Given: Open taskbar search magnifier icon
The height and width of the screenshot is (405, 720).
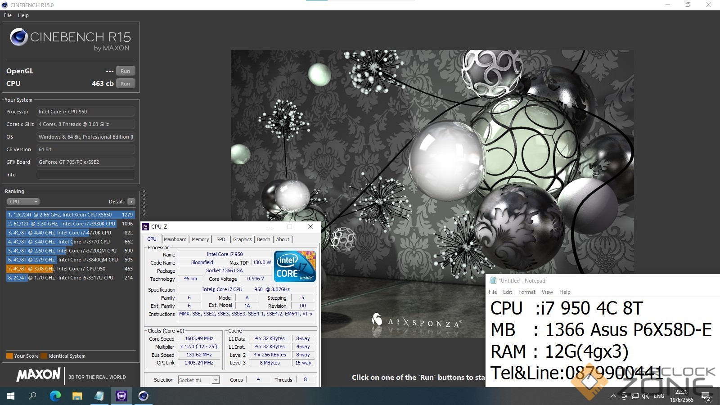Looking at the screenshot, I should 32,396.
